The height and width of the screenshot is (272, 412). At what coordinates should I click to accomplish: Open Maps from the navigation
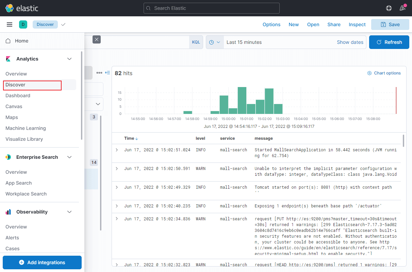pos(12,117)
